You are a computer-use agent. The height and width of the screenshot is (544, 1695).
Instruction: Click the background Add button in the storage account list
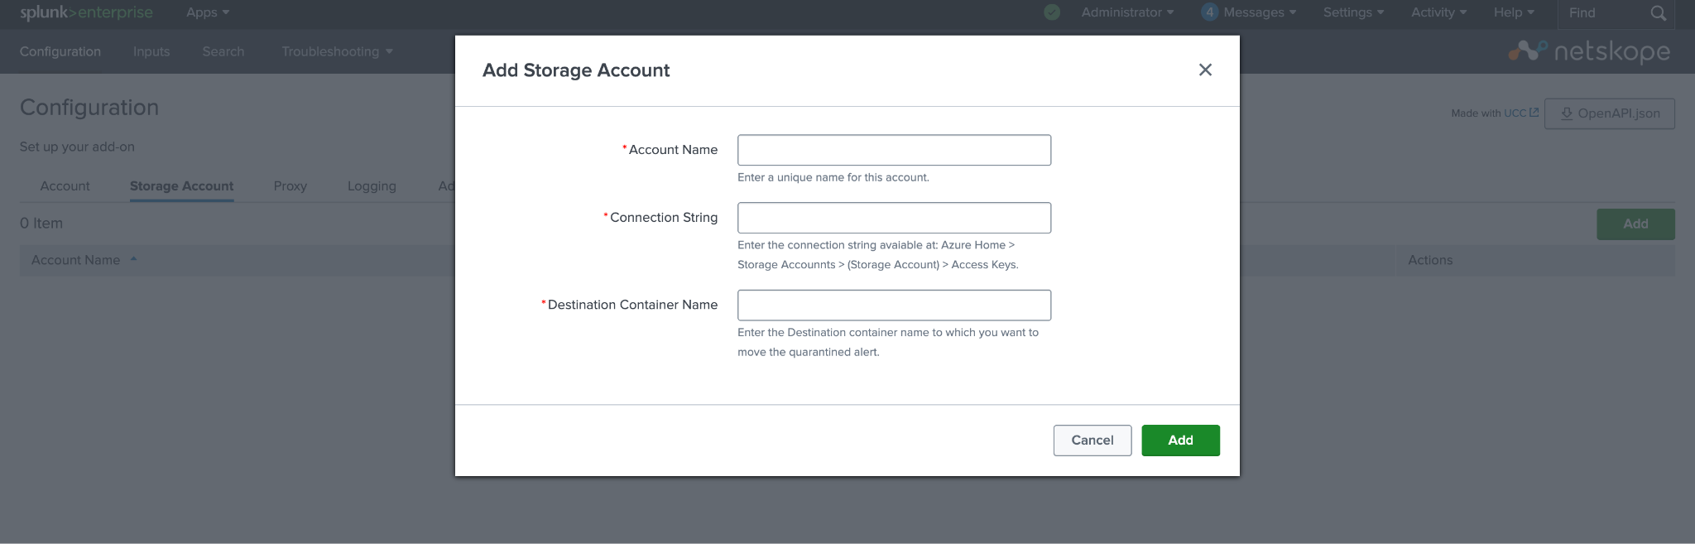(x=1635, y=224)
